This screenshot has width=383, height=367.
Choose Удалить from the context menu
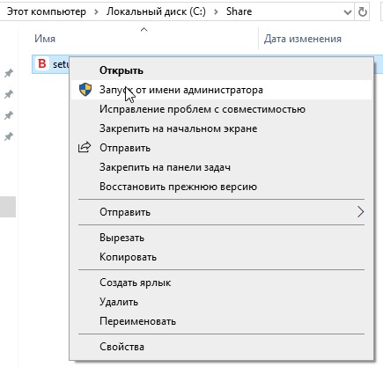[221, 302]
